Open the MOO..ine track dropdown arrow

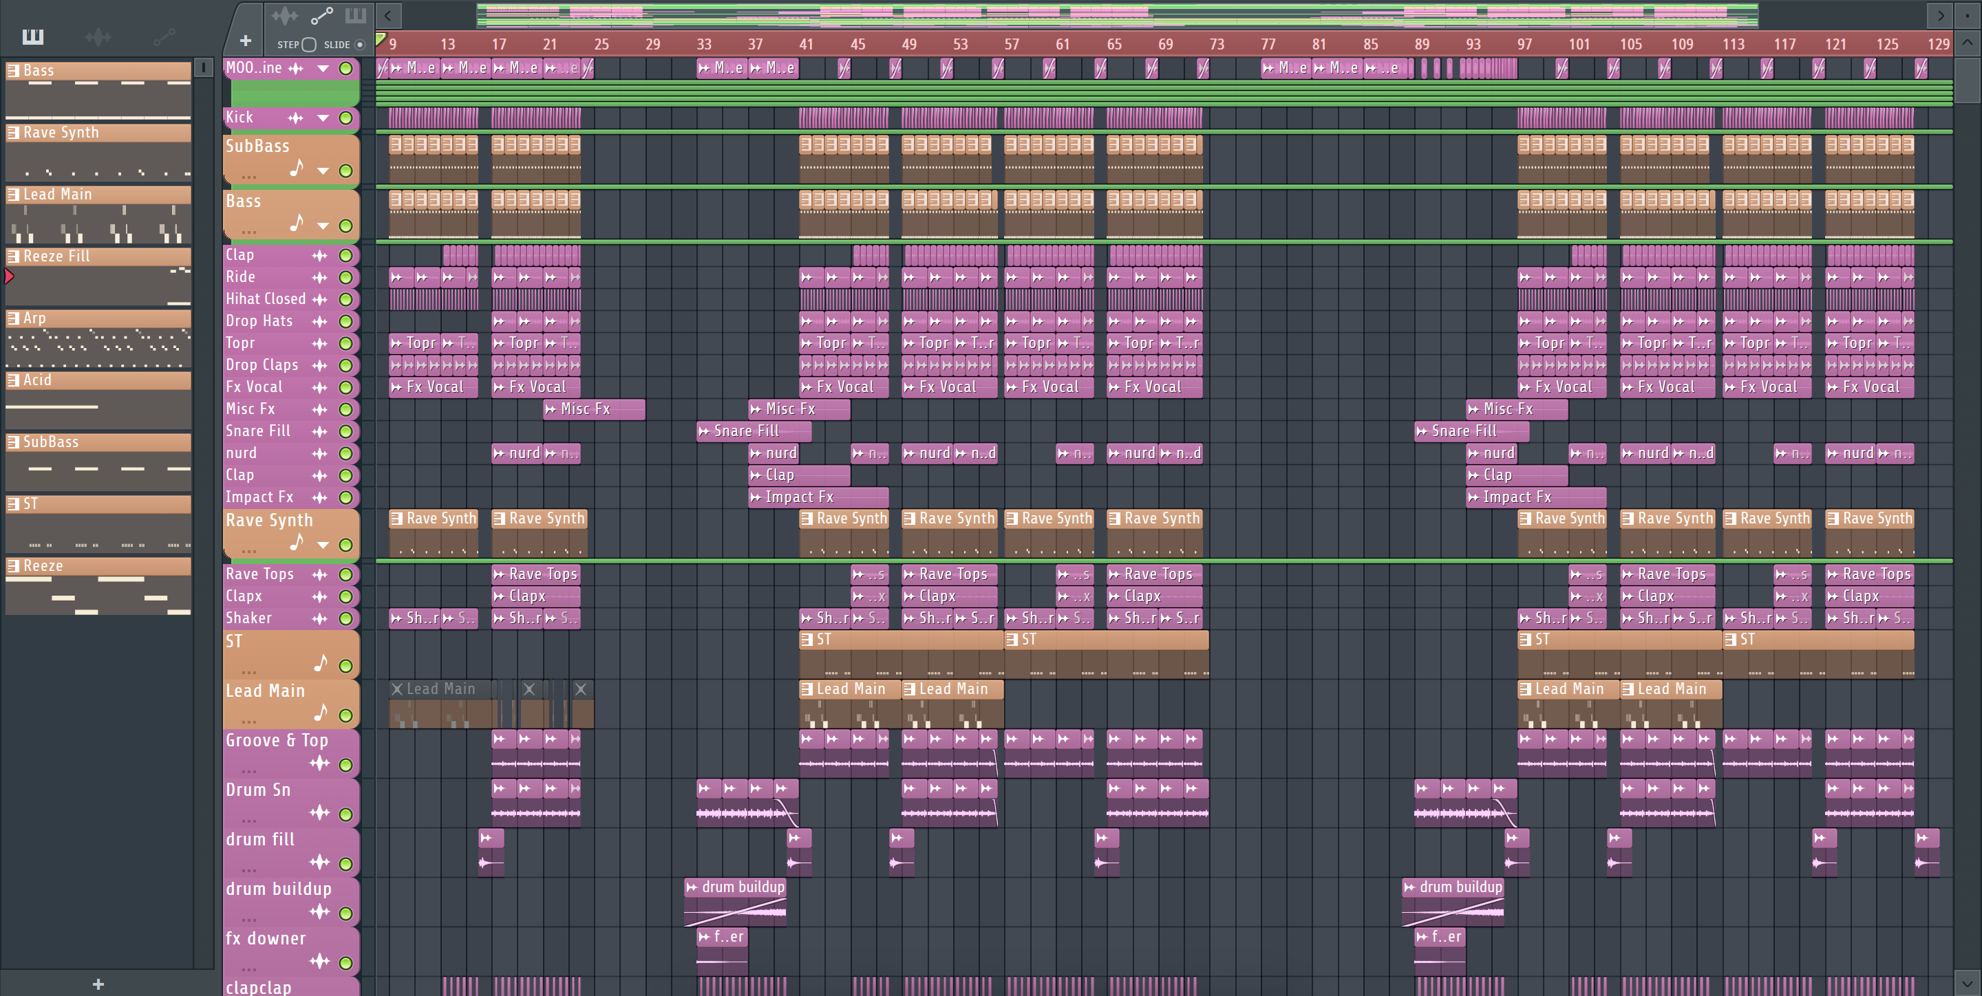tap(323, 69)
